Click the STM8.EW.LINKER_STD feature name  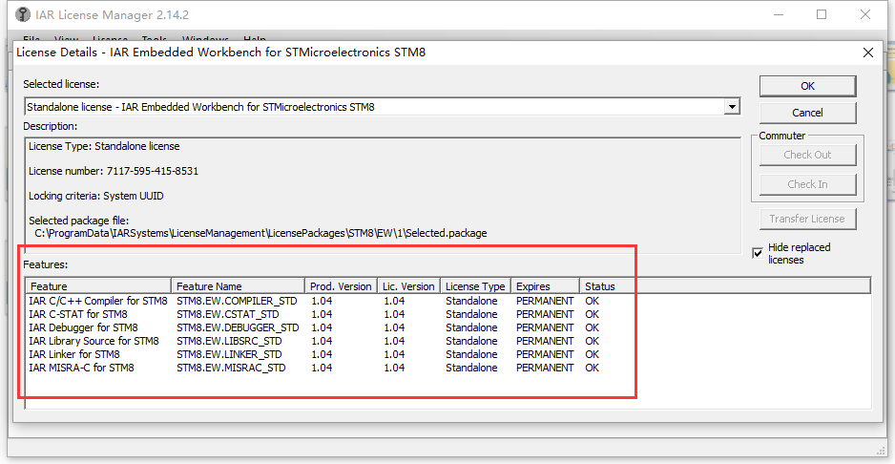click(x=230, y=354)
